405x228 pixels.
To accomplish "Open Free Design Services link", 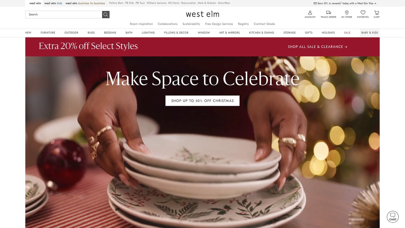I will coord(219,24).
